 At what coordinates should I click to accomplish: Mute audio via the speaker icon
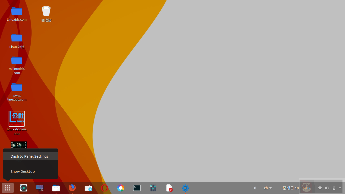[327, 188]
